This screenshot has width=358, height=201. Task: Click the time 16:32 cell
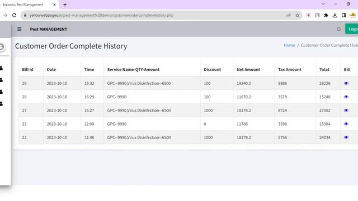[x=92, y=83]
